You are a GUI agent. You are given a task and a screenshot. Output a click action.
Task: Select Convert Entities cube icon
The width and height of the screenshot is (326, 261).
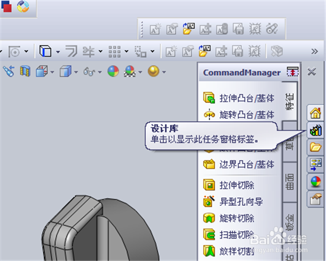45,51
